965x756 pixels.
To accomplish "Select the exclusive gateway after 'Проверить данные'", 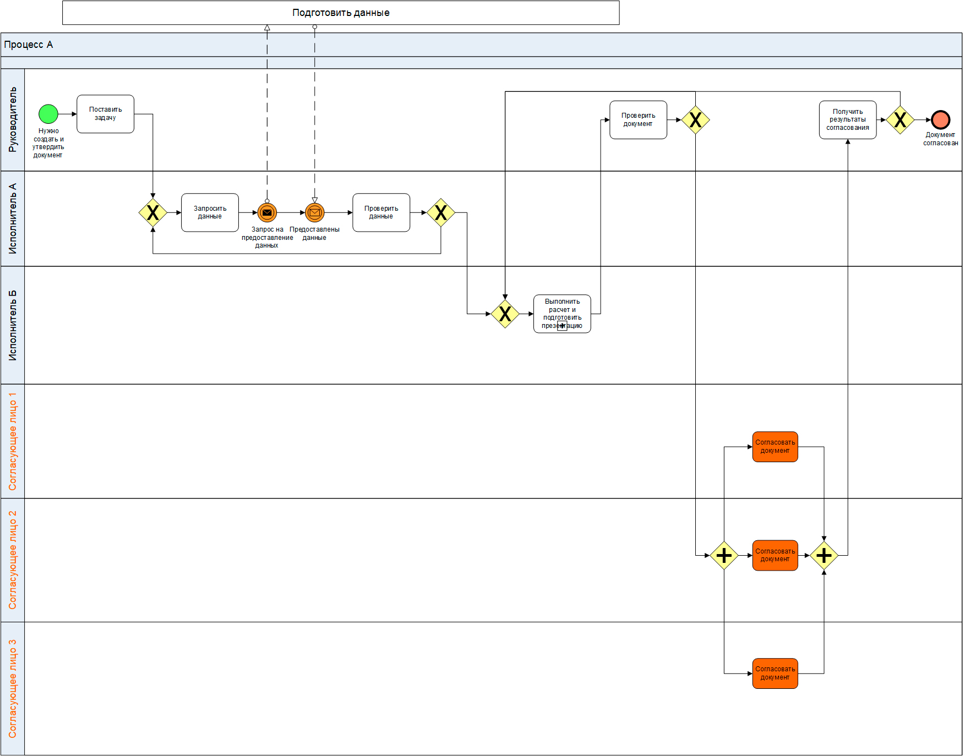I will point(440,212).
